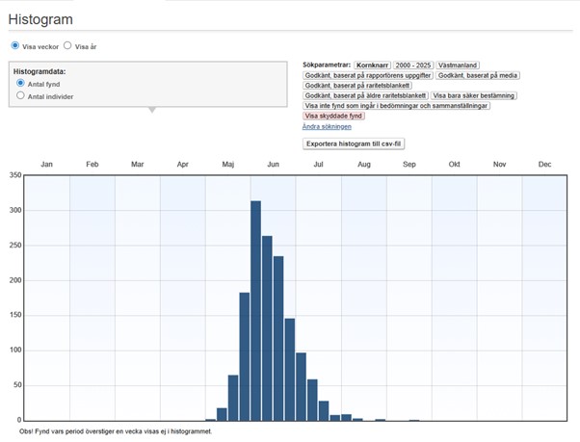Click the 'Västmanland' parameter tag

click(x=459, y=65)
